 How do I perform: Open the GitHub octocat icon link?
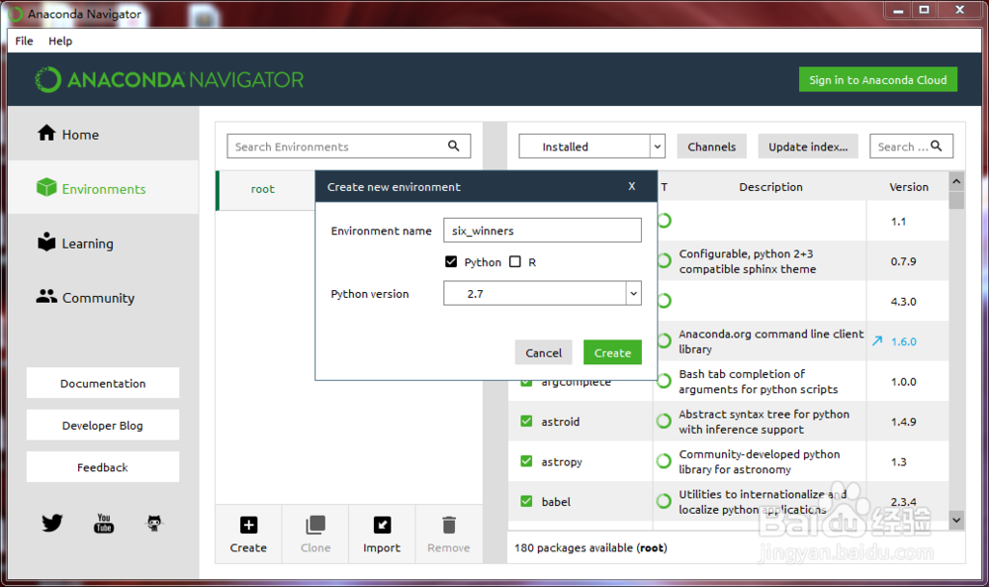154,524
